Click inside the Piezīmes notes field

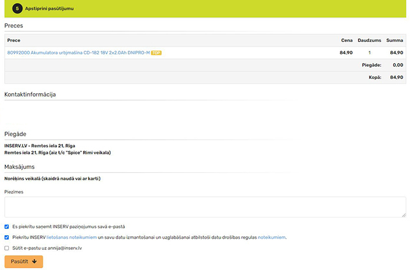coord(205,207)
